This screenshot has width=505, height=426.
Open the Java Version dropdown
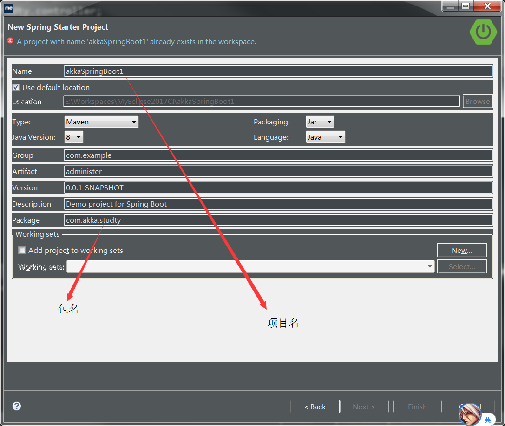click(x=74, y=137)
